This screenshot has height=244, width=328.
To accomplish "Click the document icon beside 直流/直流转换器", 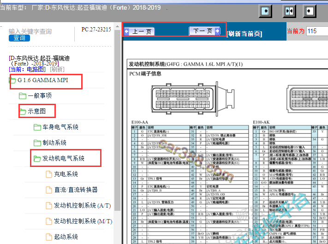I will pos(49,190).
